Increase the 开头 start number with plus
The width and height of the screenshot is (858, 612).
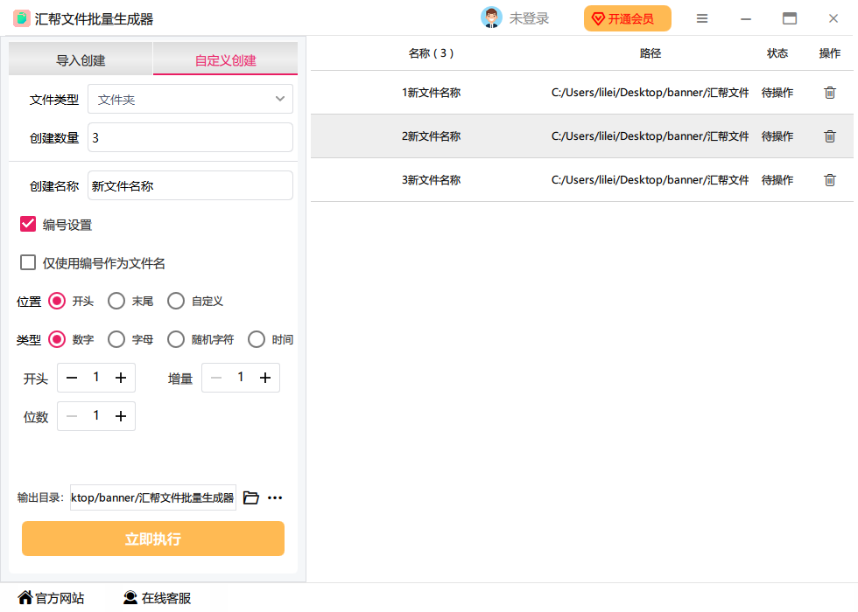click(x=121, y=378)
